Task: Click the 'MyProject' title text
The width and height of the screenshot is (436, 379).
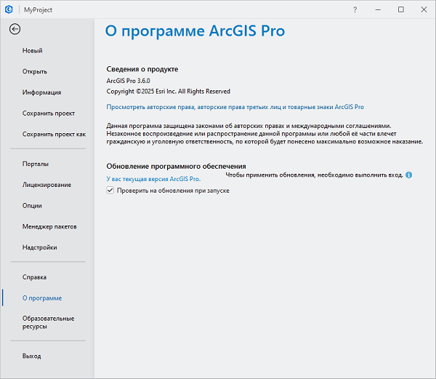Action: [38, 9]
